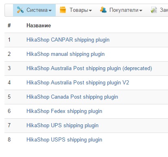
Task: Expand the Товары dropdown arrow
Action: pyautogui.click(x=90, y=11)
